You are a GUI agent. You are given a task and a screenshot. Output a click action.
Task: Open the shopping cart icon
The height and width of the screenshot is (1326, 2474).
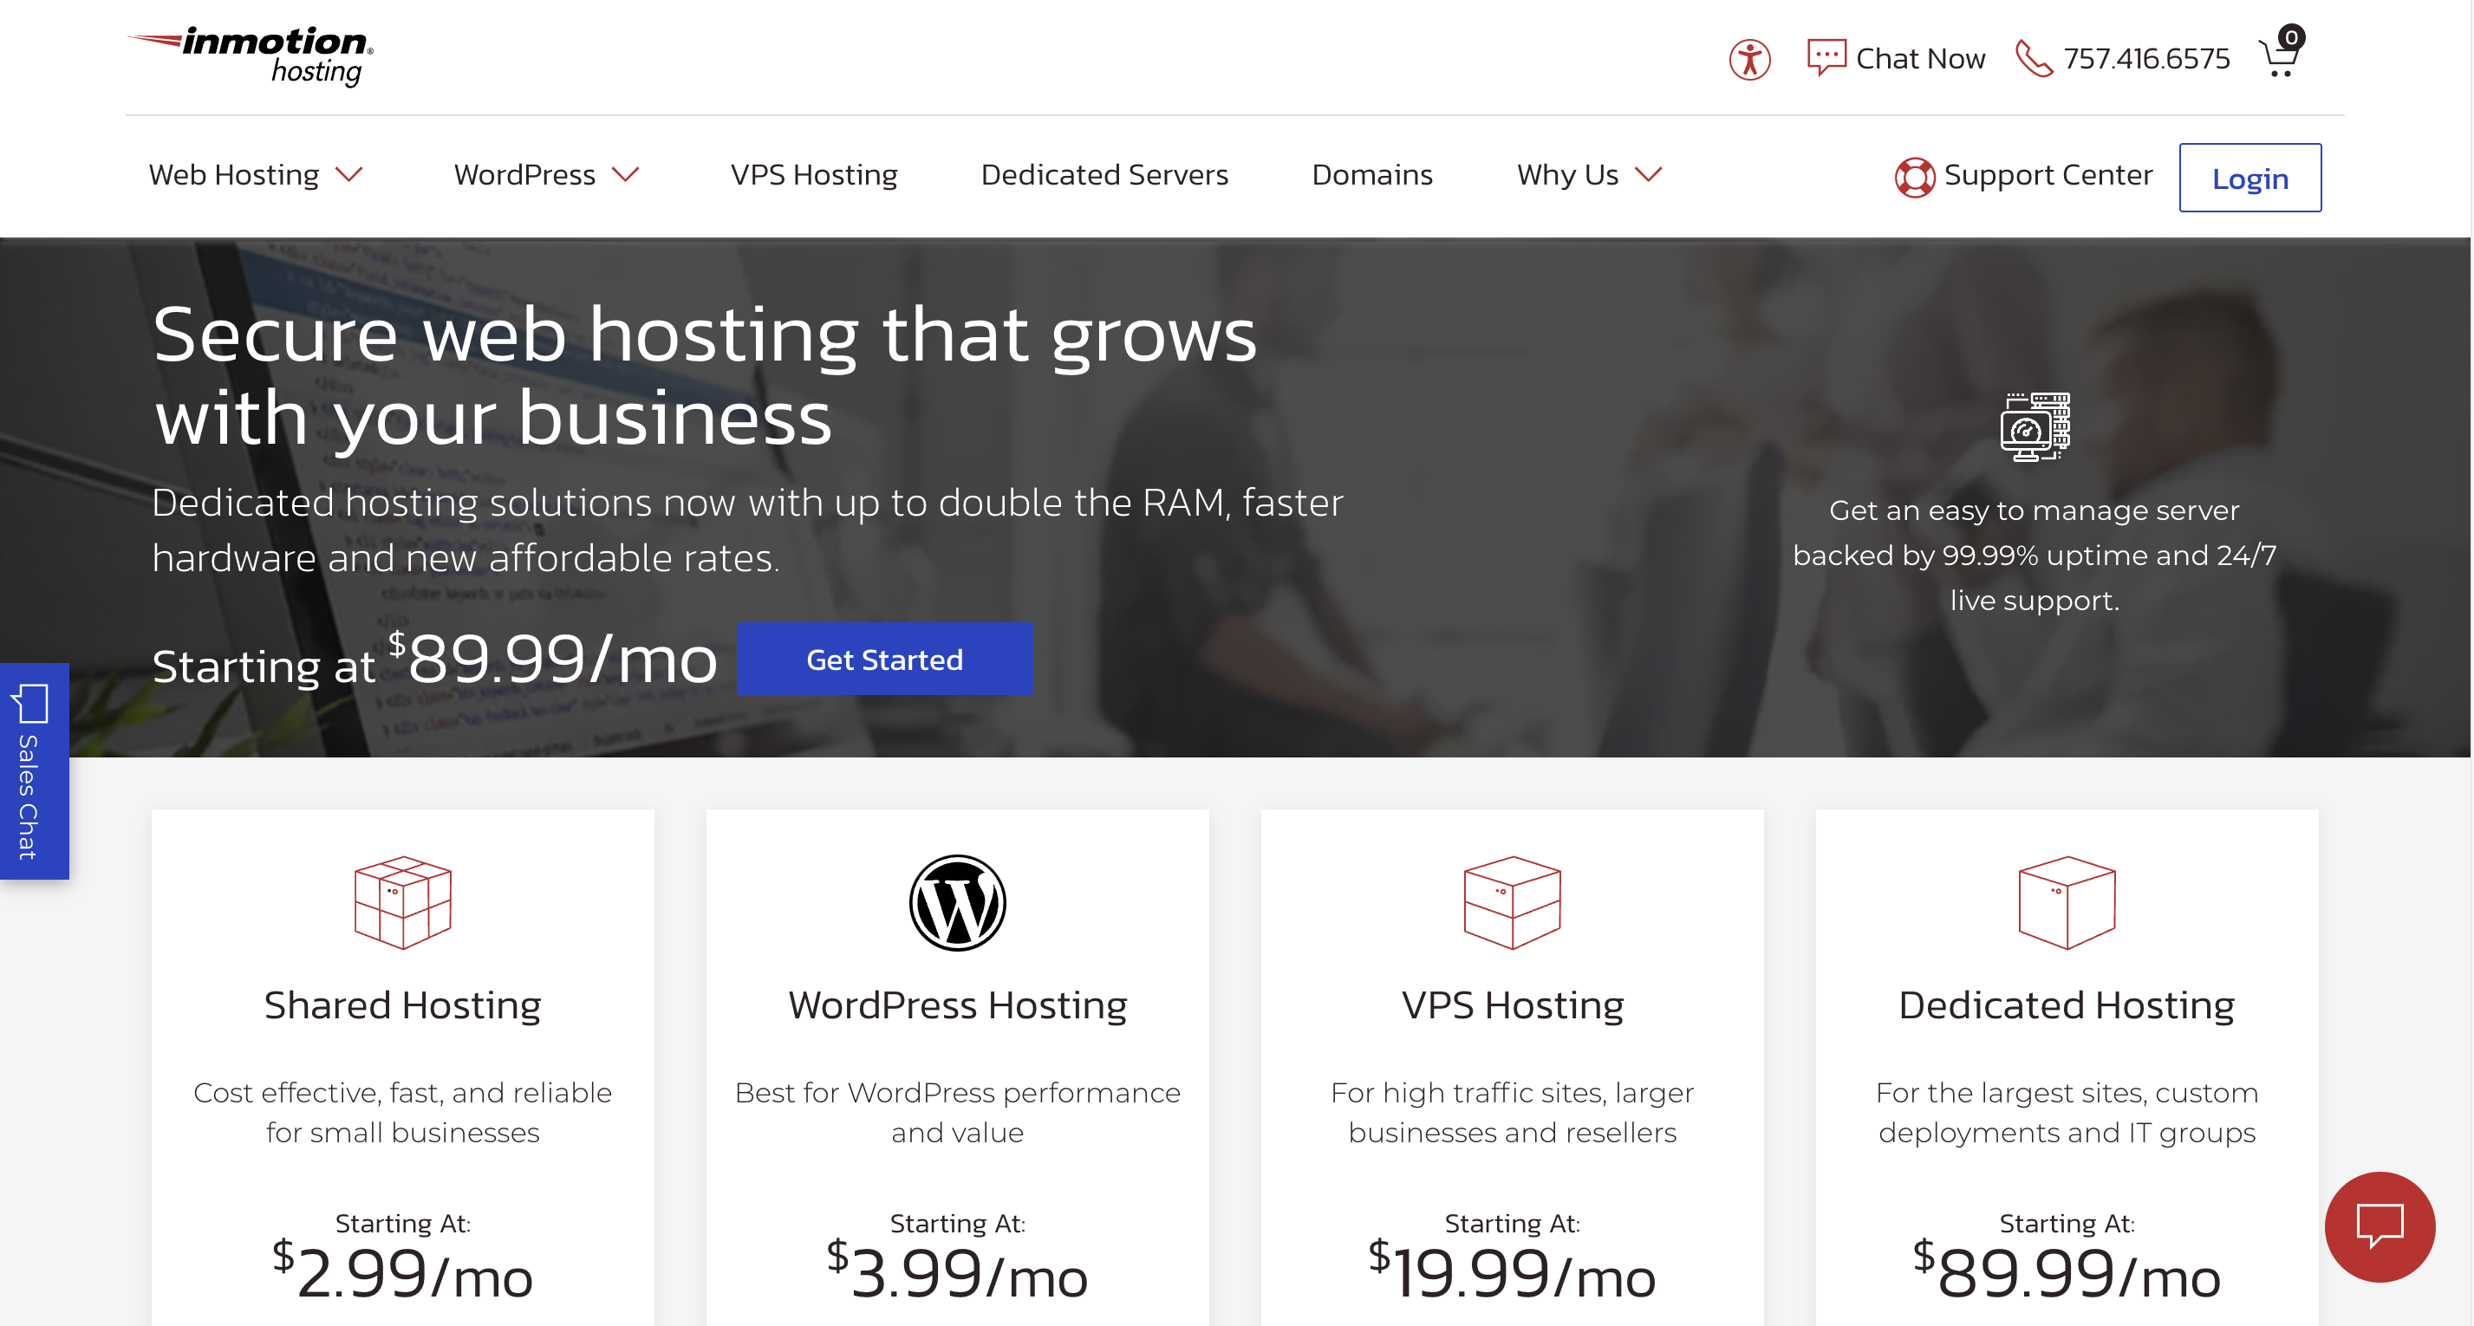coord(2278,60)
